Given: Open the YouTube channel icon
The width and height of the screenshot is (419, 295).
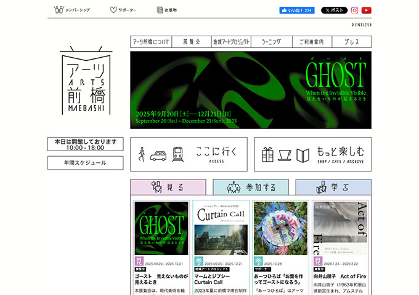Looking at the screenshot, I should [x=366, y=10].
